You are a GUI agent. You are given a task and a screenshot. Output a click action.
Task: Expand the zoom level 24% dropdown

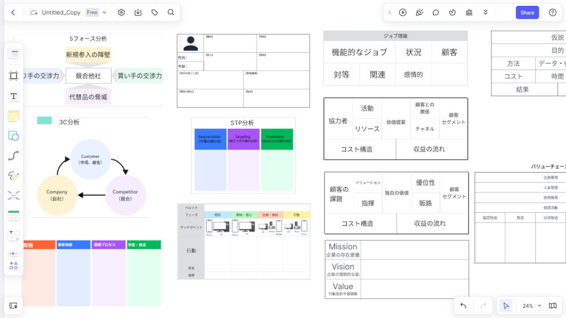click(x=532, y=306)
